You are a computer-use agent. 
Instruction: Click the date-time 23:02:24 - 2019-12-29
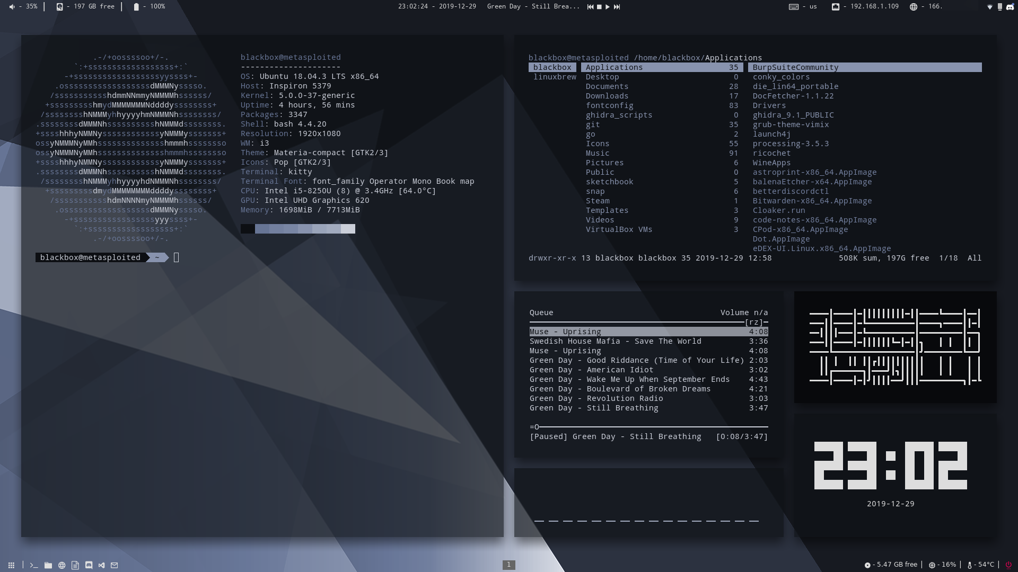437,6
